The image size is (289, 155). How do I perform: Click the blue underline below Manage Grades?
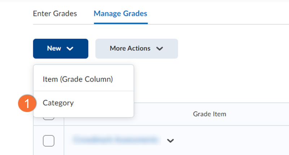click(x=120, y=23)
